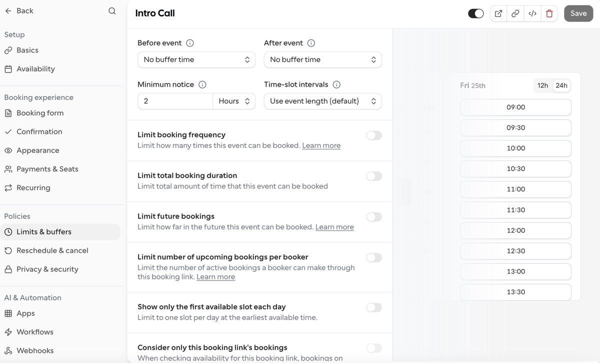This screenshot has width=600, height=363.
Task: Open the Before event buffer dropdown
Action: pyautogui.click(x=196, y=59)
